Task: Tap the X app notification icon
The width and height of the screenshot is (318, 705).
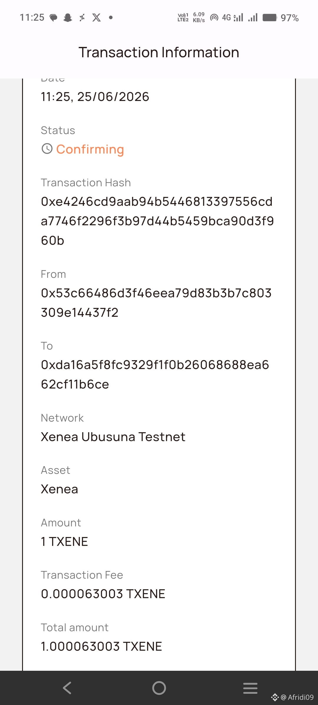Action: pos(96,17)
